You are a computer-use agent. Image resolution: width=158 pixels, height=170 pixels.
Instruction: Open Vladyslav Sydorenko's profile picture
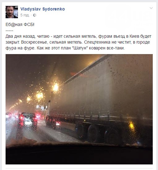coord(12,12)
